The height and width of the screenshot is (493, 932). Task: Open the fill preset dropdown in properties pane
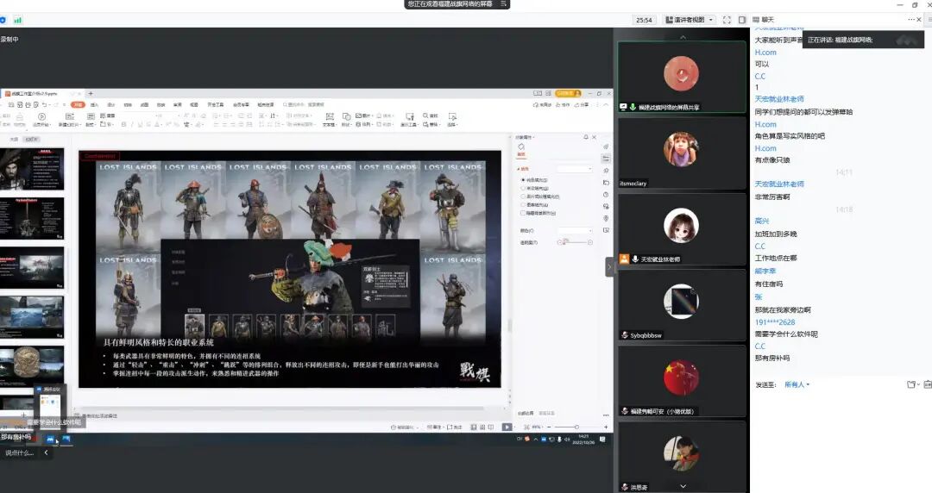click(574, 169)
